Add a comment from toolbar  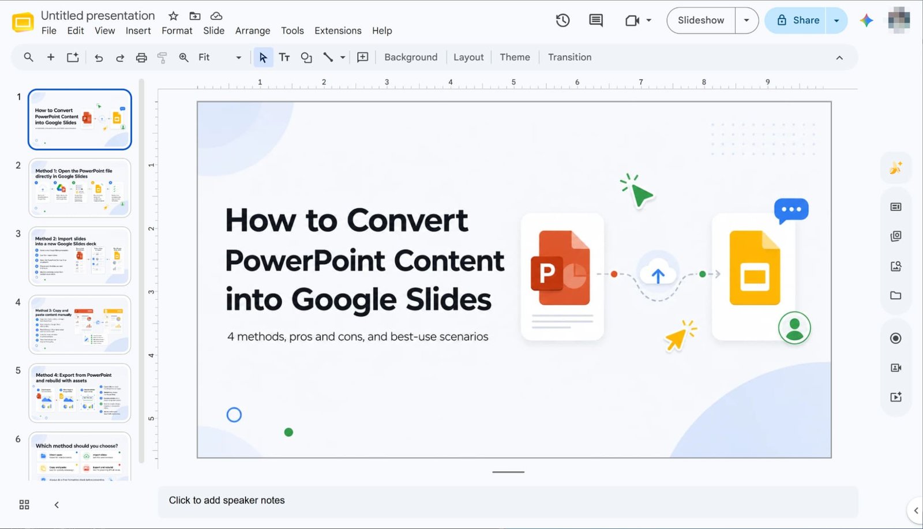tap(363, 57)
